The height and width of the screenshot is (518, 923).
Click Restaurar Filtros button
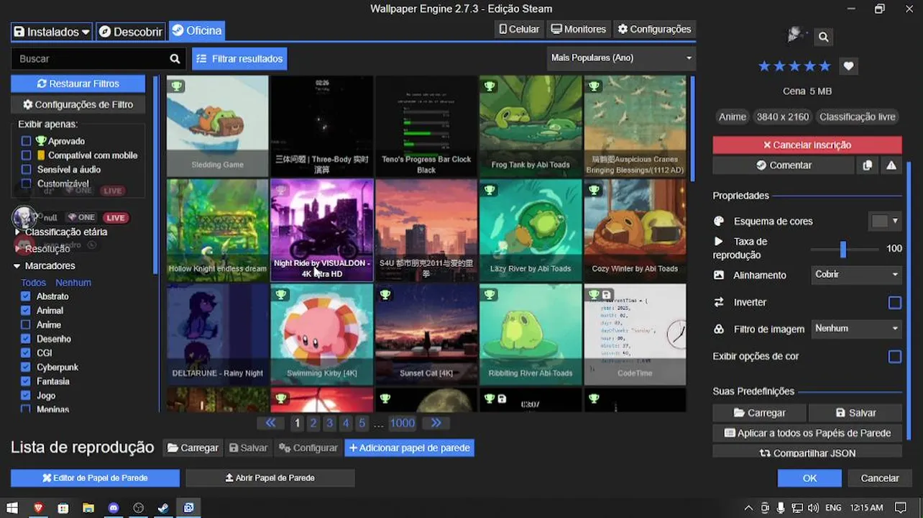pos(78,83)
